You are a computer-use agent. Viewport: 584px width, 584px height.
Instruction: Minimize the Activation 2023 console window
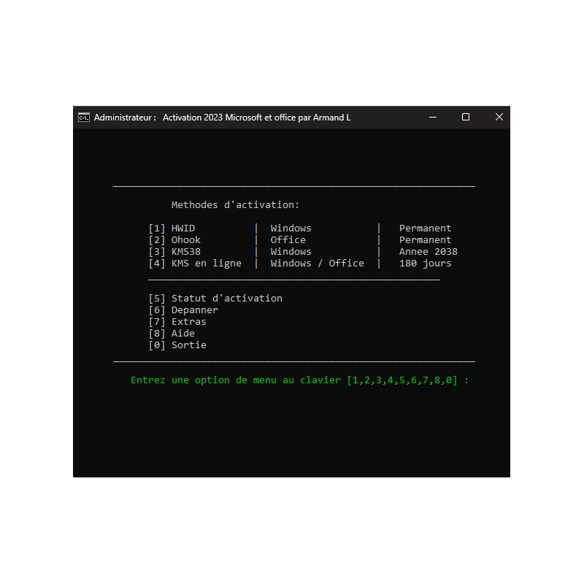pos(433,118)
